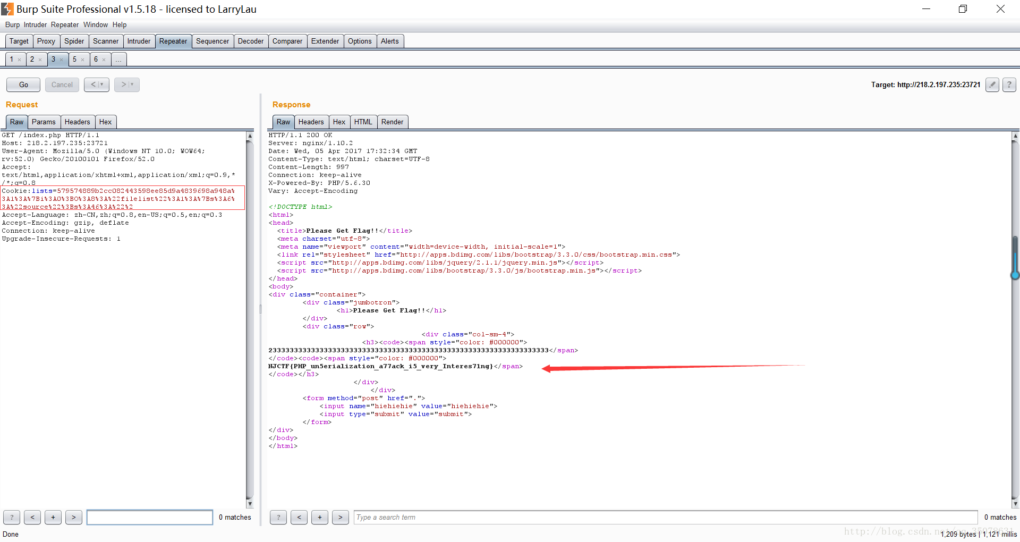1020x542 pixels.
Task: Minimize the Burp Suite window
Action: 926,9
